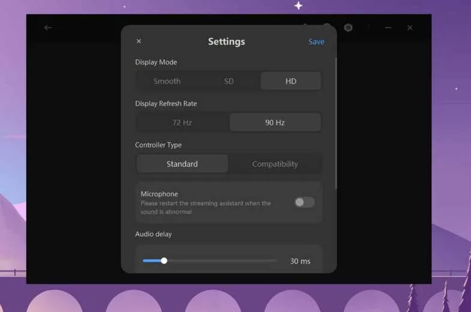
Task: Select SD display mode
Action: (x=229, y=81)
